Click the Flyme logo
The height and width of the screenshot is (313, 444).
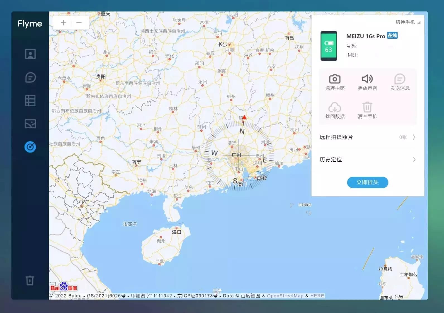(x=30, y=24)
